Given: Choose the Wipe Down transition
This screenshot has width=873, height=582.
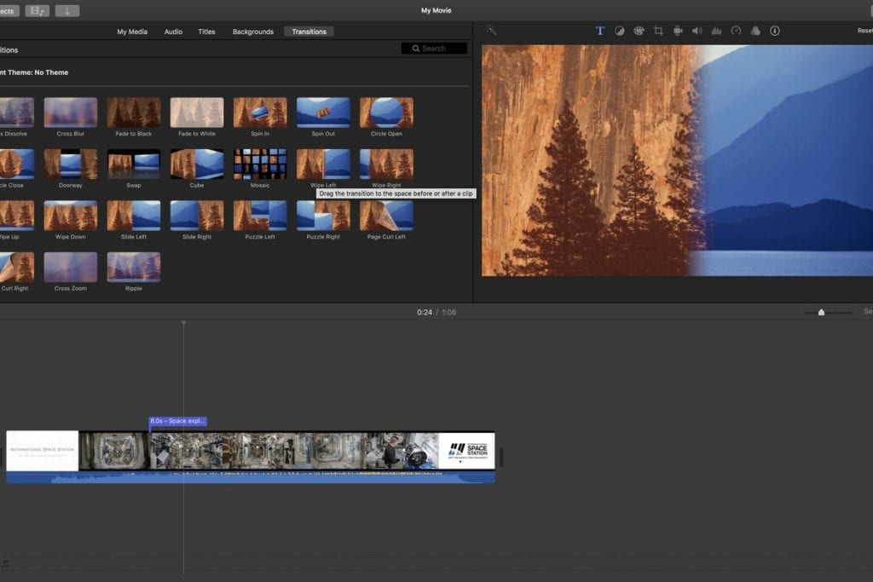Looking at the screenshot, I should (x=71, y=216).
